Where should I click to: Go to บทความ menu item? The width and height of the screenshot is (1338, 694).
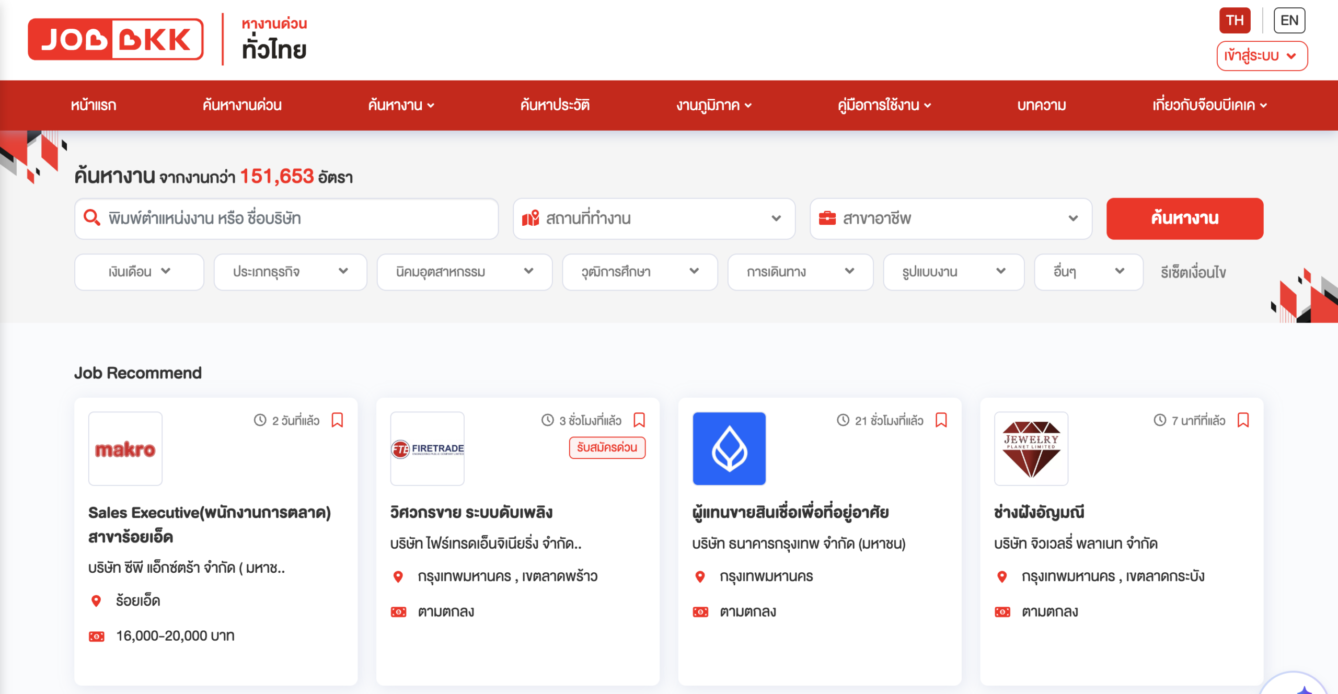1042,105
